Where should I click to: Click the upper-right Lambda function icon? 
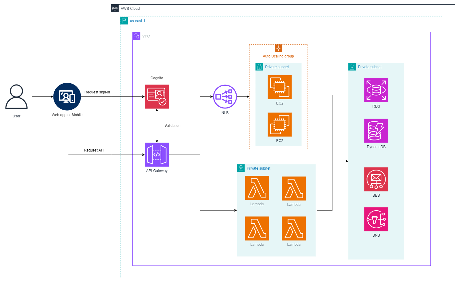coord(294,188)
